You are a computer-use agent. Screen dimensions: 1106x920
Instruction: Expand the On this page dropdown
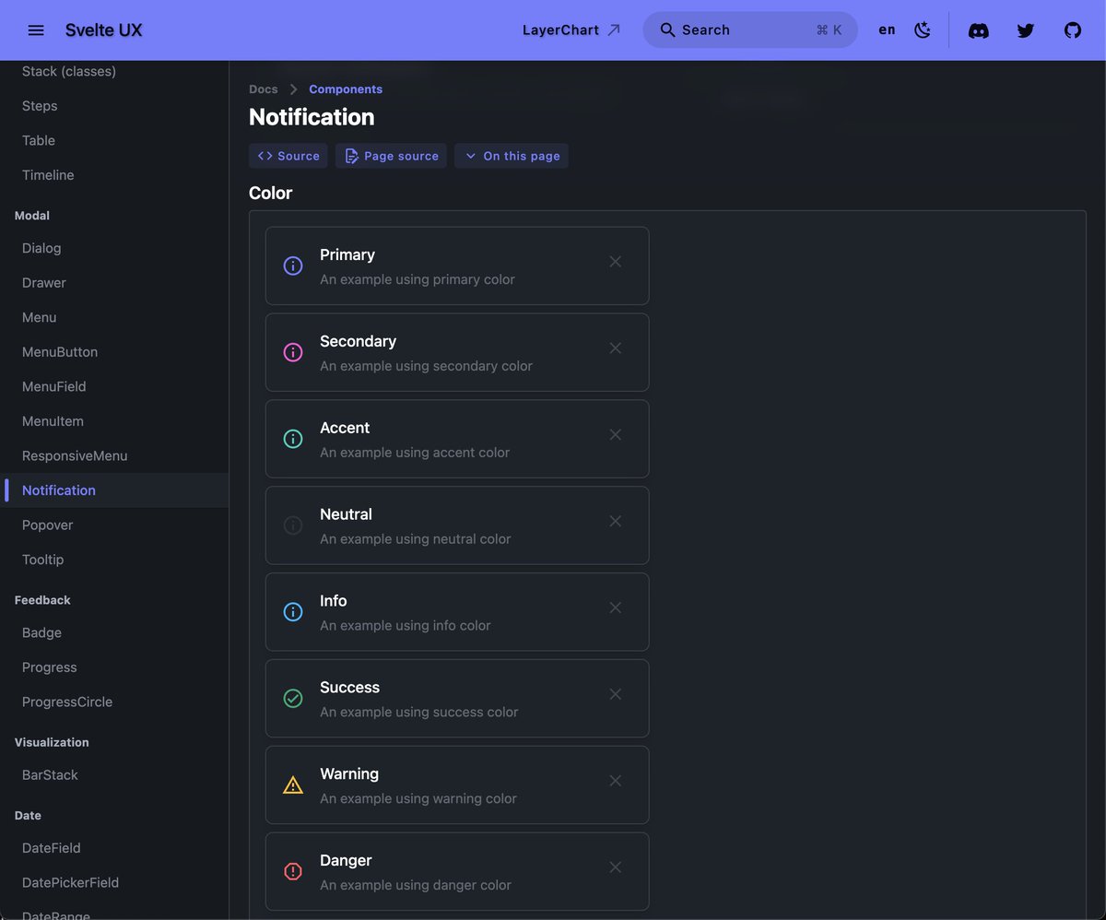[x=511, y=155]
